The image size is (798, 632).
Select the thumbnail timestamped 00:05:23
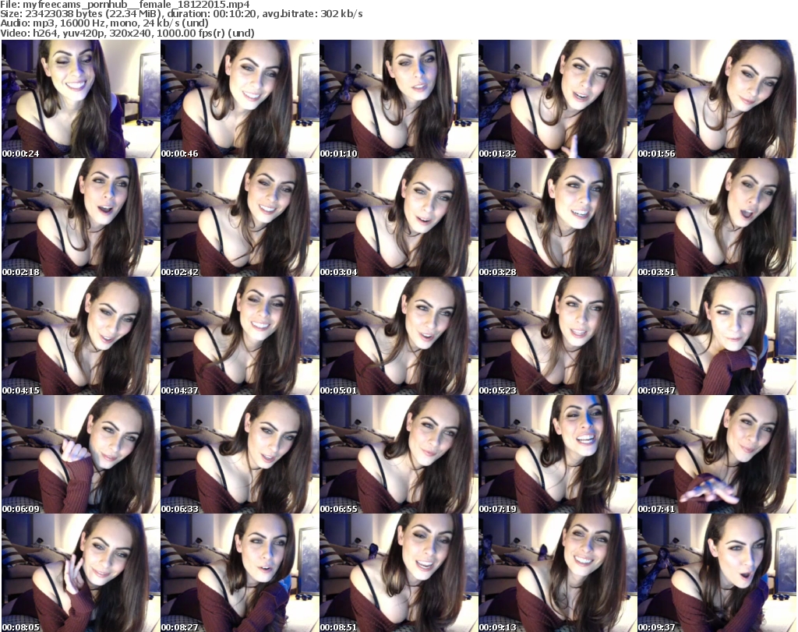tap(557, 336)
